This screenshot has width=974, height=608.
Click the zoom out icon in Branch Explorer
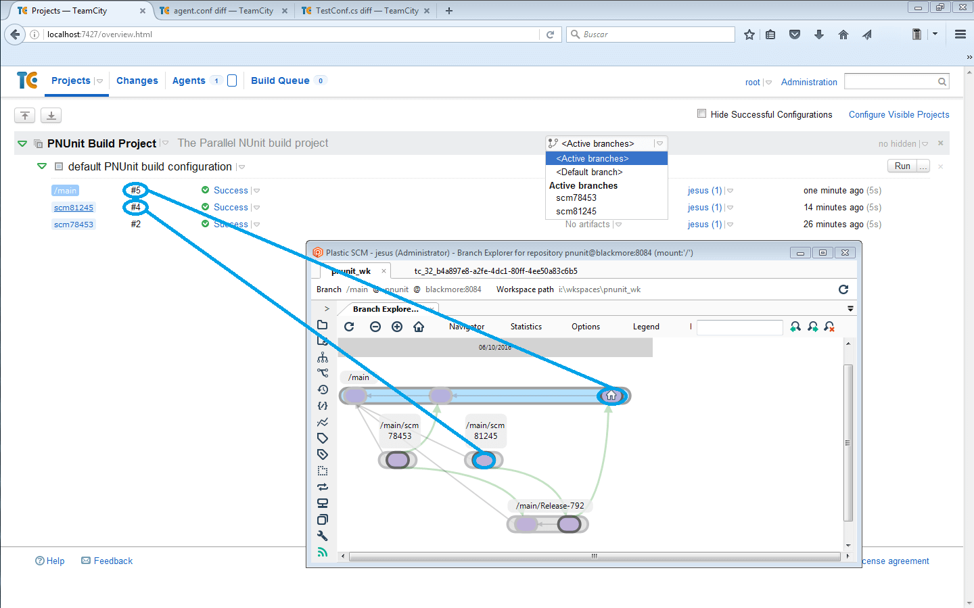[375, 327]
